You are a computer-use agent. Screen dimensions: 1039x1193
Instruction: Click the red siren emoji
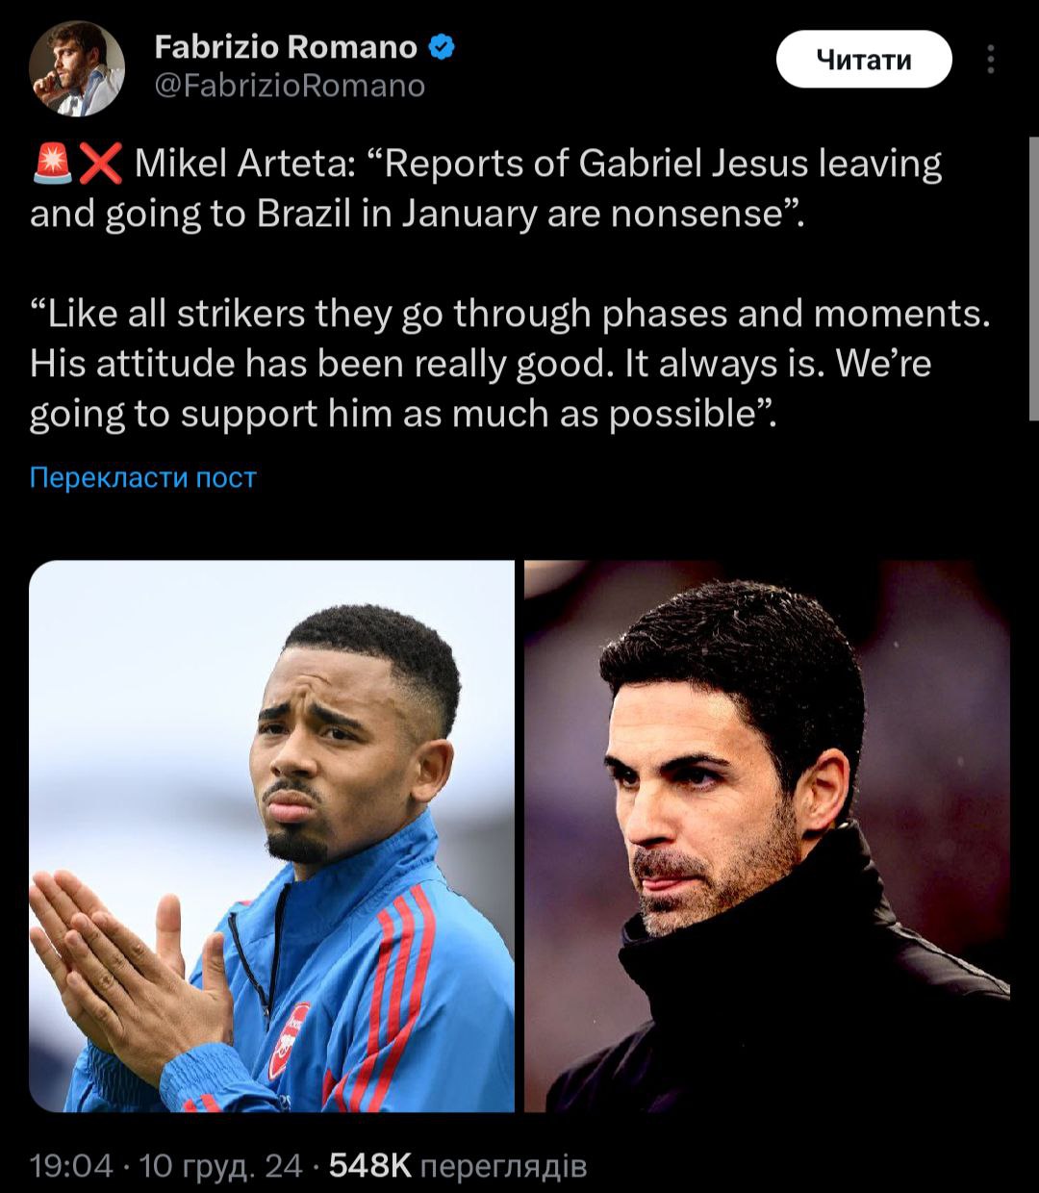(52, 165)
